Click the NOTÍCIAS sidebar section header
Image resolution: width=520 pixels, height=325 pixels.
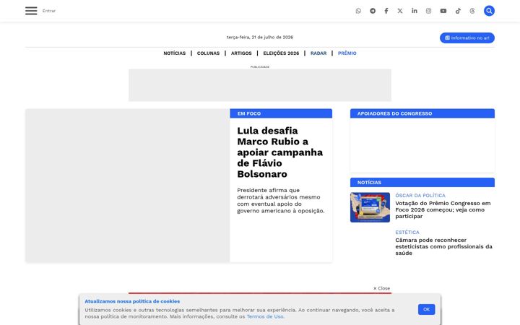click(x=422, y=183)
